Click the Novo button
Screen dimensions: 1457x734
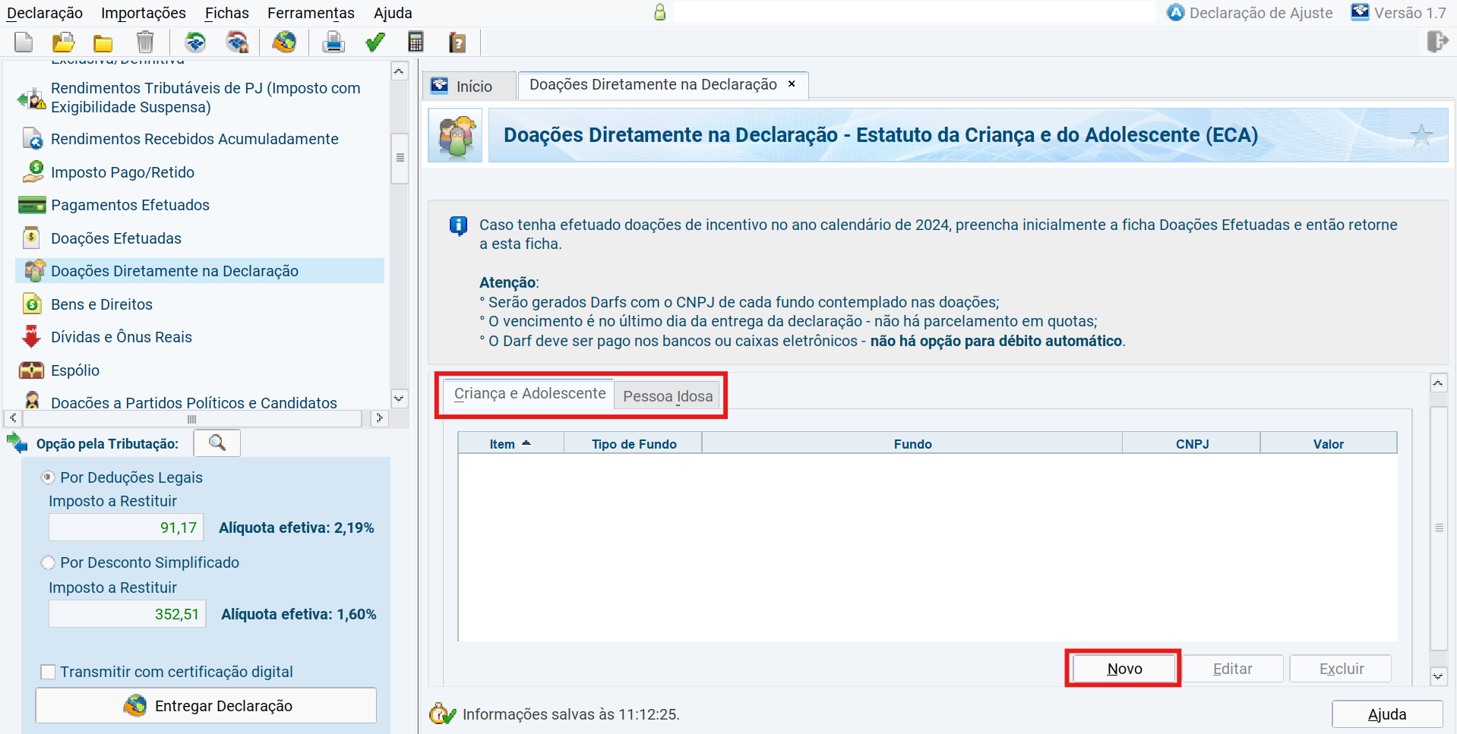click(1124, 669)
